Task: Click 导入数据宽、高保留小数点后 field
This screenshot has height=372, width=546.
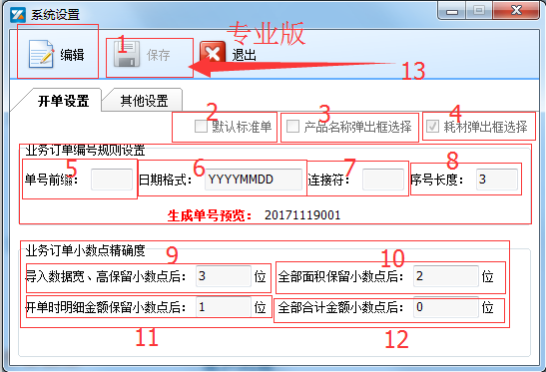Action: pyautogui.click(x=224, y=276)
